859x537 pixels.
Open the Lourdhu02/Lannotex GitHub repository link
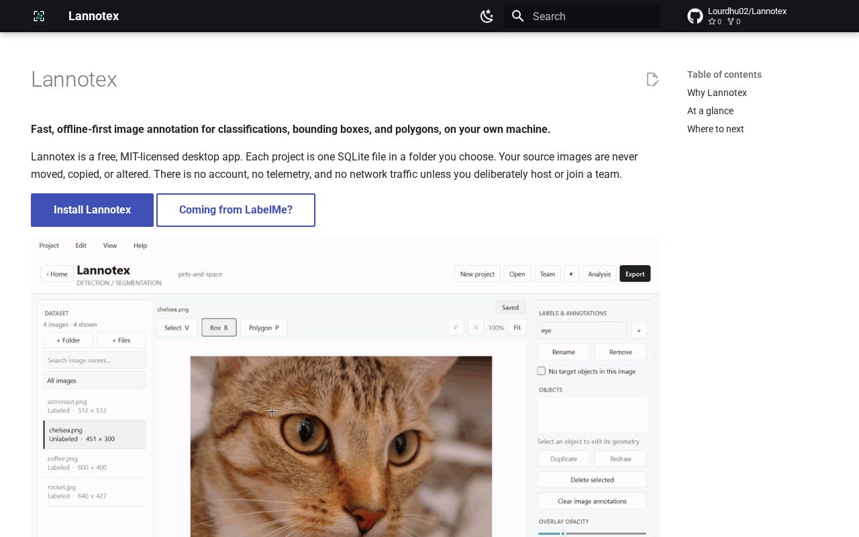click(x=737, y=16)
